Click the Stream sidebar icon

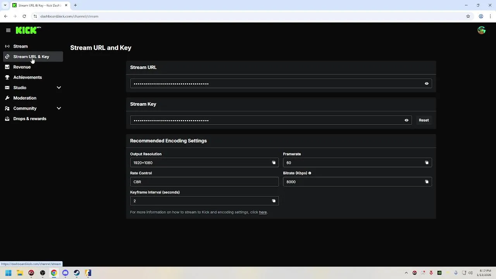coord(7,46)
